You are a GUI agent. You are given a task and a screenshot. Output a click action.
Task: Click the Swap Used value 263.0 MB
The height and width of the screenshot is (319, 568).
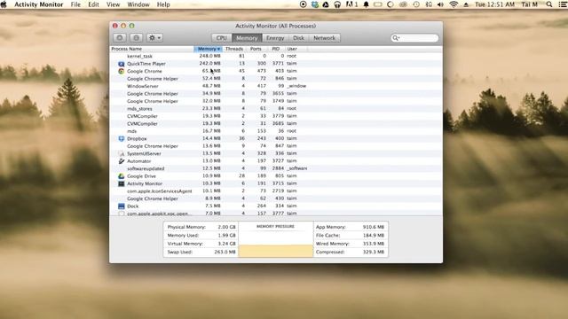tap(225, 252)
